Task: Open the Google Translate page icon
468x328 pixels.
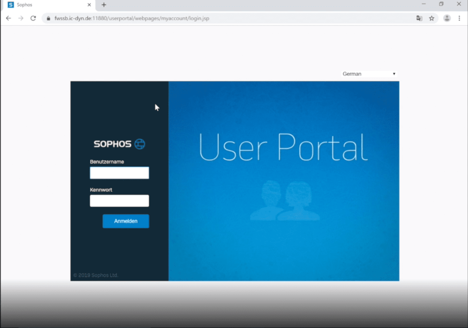Action: click(x=419, y=18)
